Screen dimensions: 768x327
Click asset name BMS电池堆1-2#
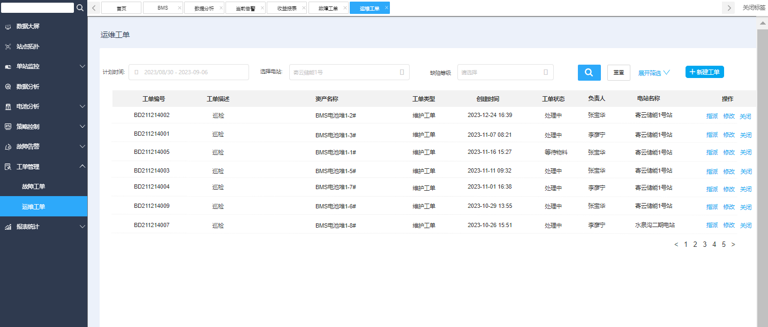pyautogui.click(x=336, y=115)
